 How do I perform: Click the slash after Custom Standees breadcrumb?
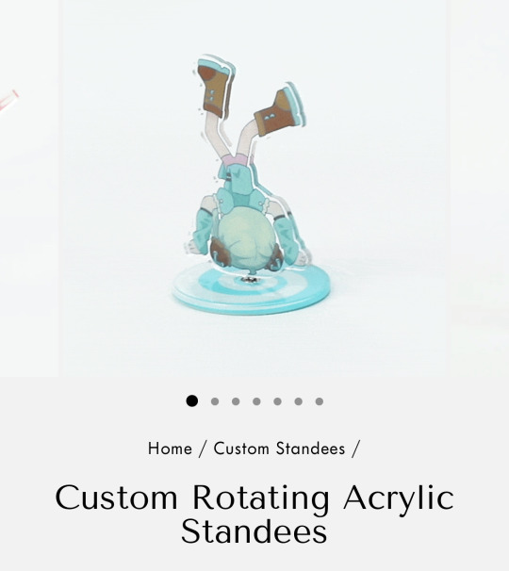356,449
